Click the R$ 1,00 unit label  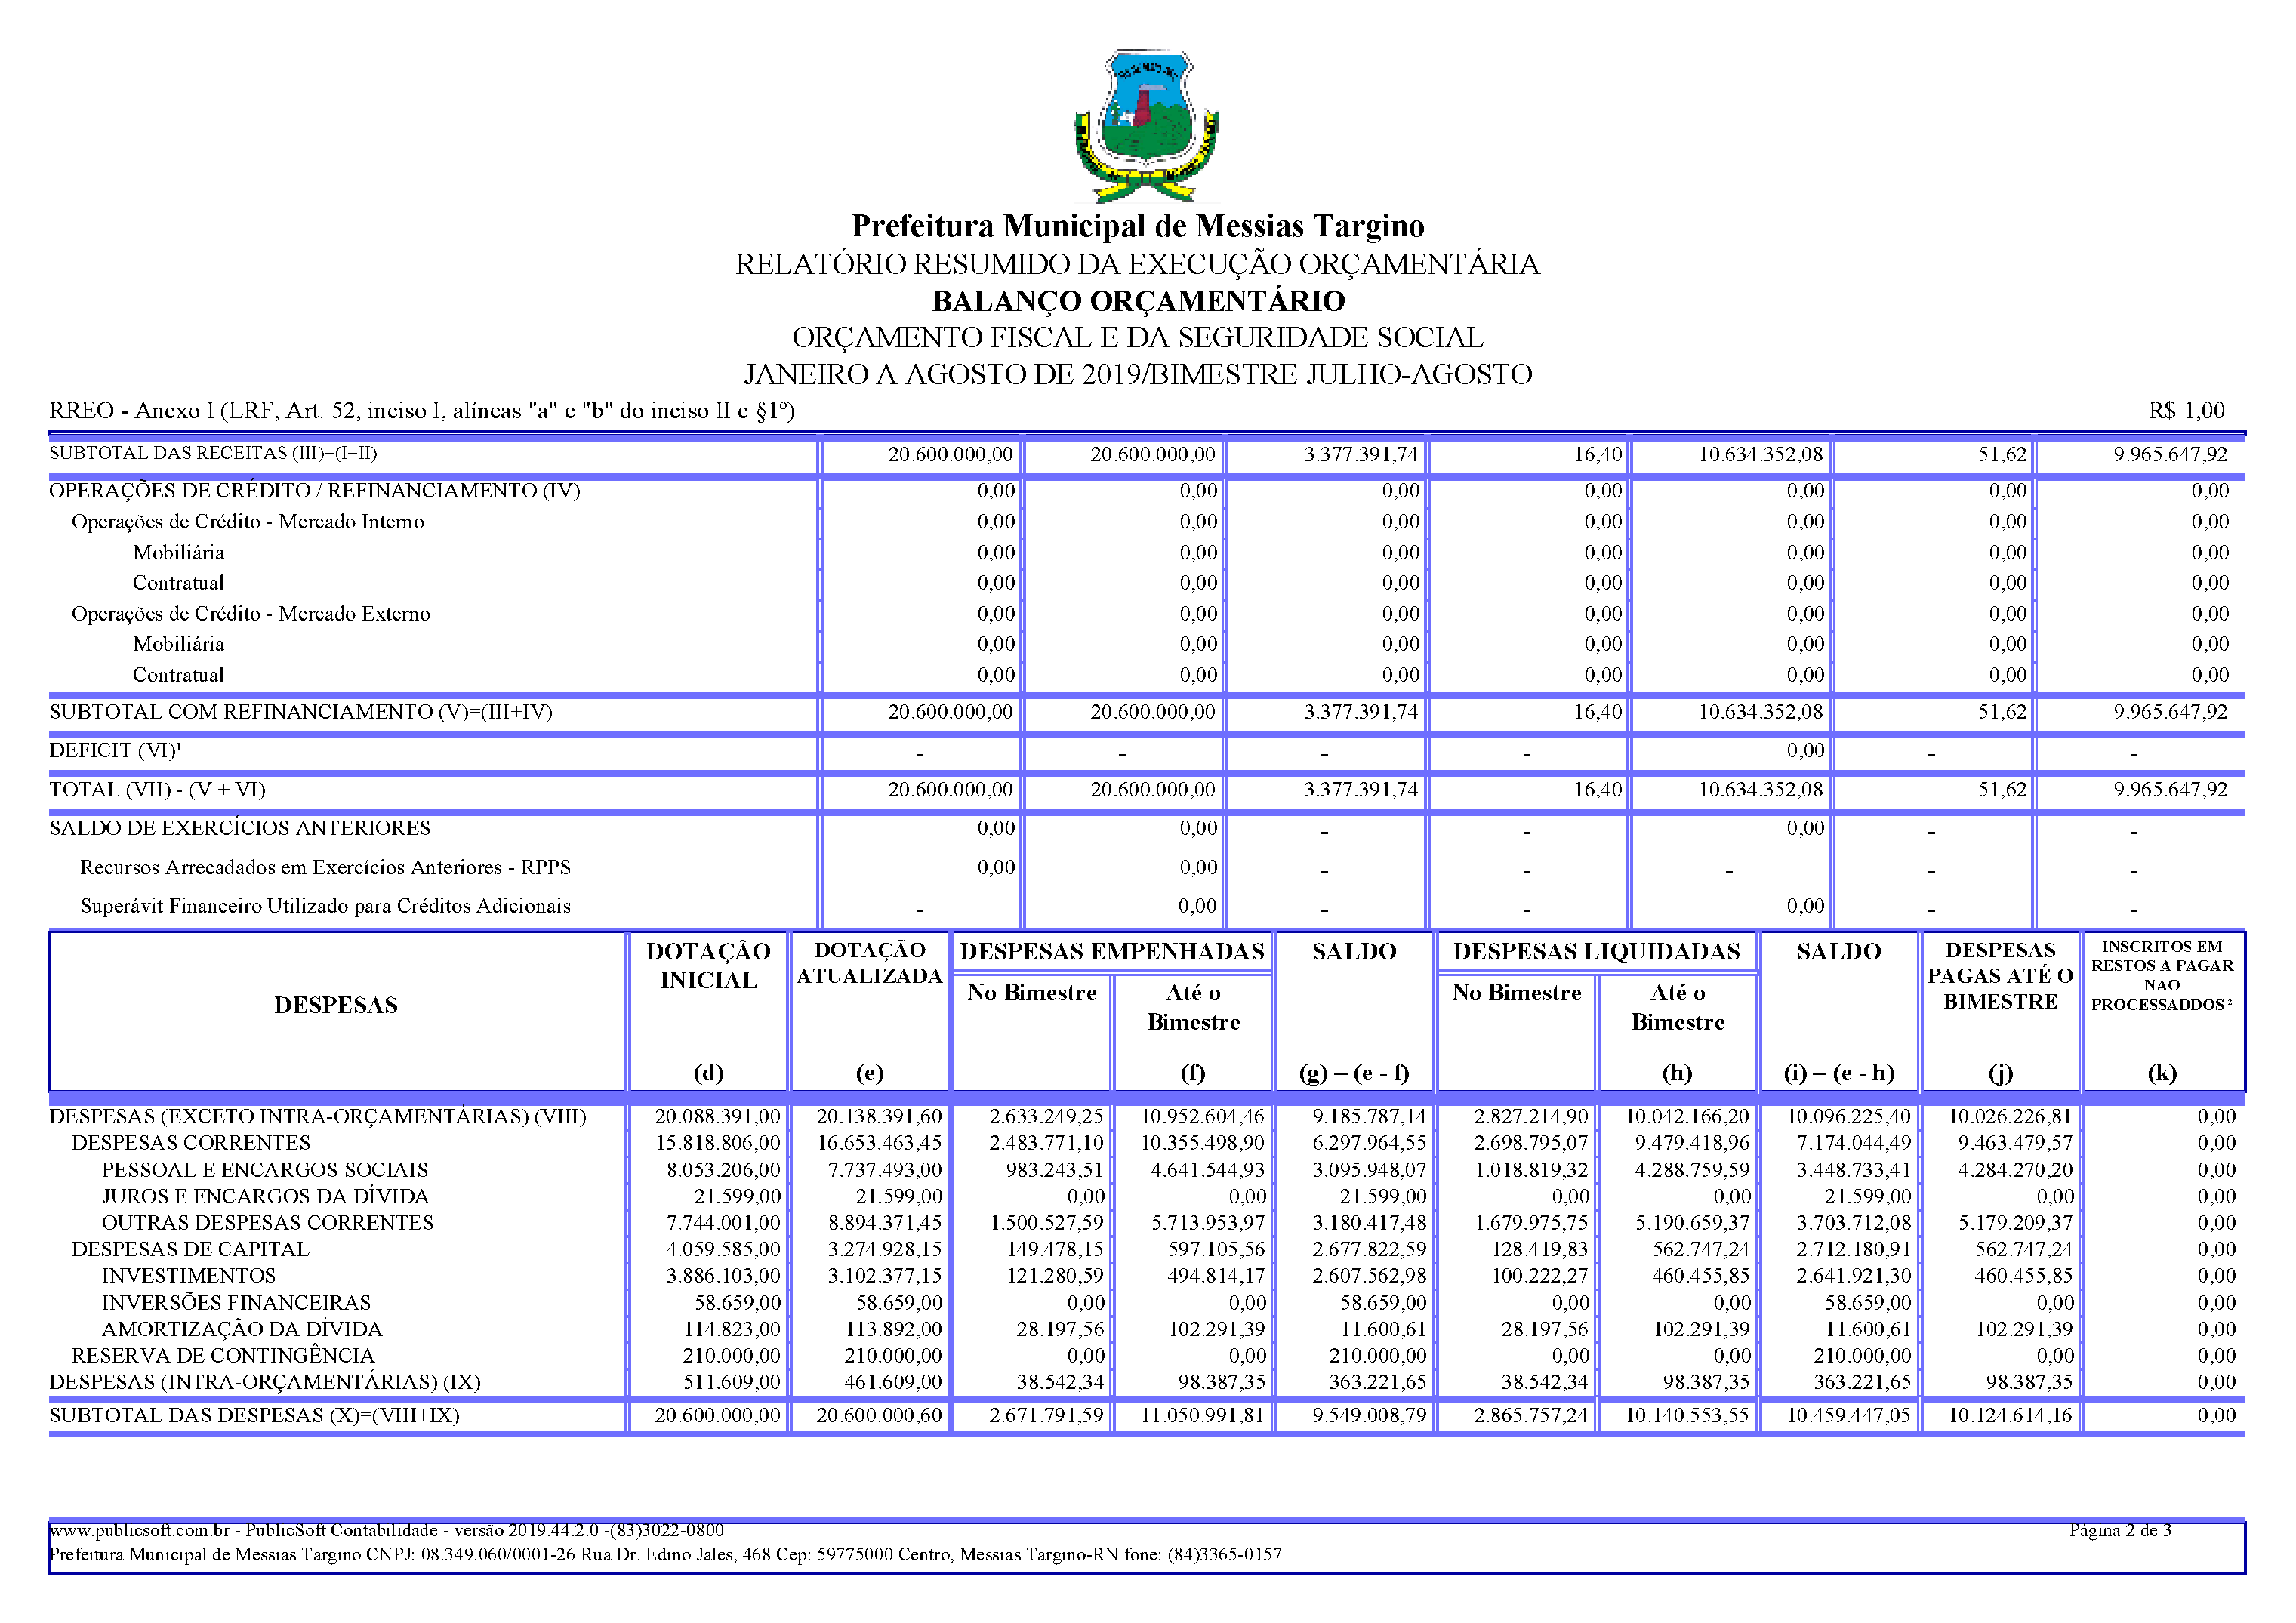(2186, 410)
